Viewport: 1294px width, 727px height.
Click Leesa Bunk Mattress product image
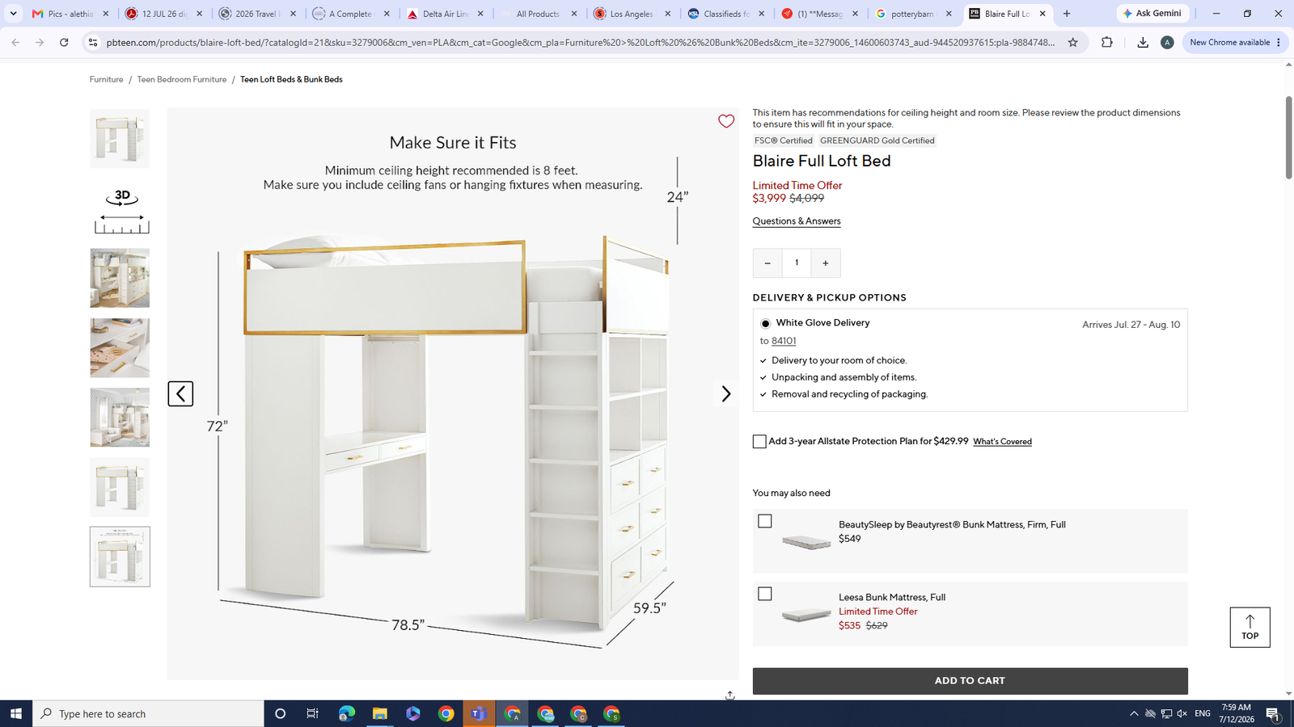(x=806, y=615)
